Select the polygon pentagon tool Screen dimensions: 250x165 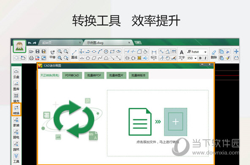tap(88, 58)
